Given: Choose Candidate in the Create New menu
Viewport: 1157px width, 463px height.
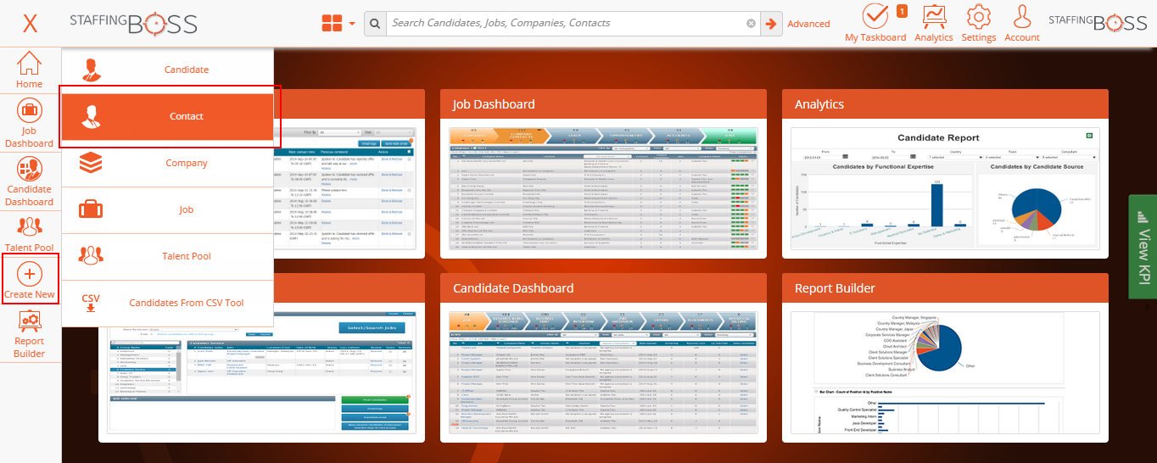Looking at the screenshot, I should pyautogui.click(x=168, y=70).
